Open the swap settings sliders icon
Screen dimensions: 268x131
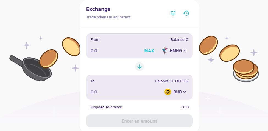point(173,13)
